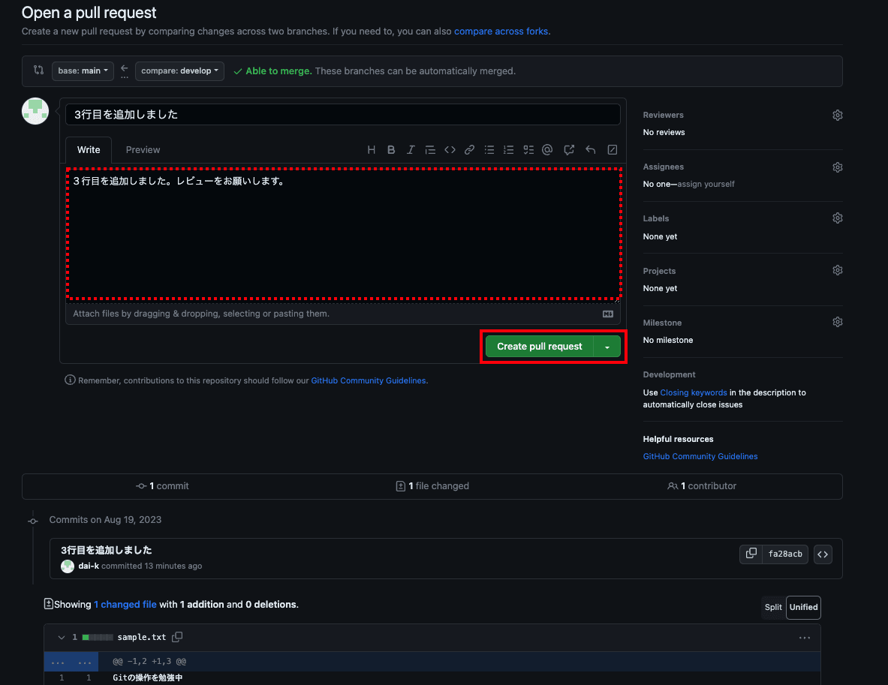Insert a task list from the toolbar

pyautogui.click(x=528, y=149)
